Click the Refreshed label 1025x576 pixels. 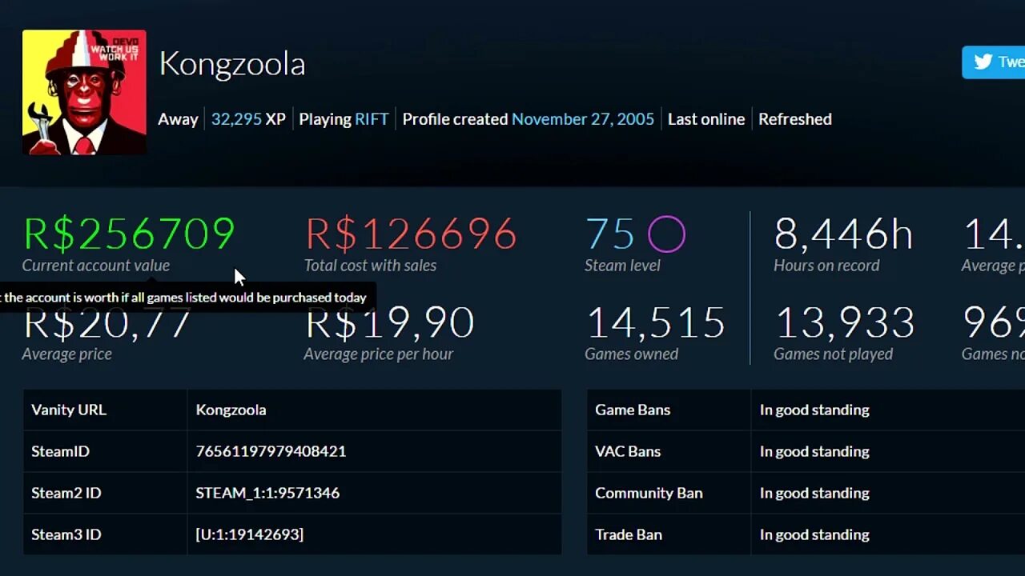point(795,119)
